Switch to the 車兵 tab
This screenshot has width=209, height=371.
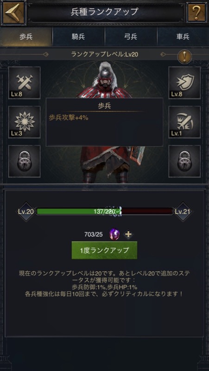pos(183,37)
